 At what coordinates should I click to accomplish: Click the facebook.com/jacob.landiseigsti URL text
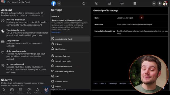[x=135, y=25]
